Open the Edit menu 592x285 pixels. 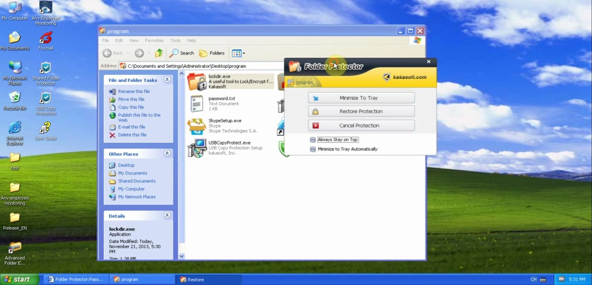pos(119,40)
